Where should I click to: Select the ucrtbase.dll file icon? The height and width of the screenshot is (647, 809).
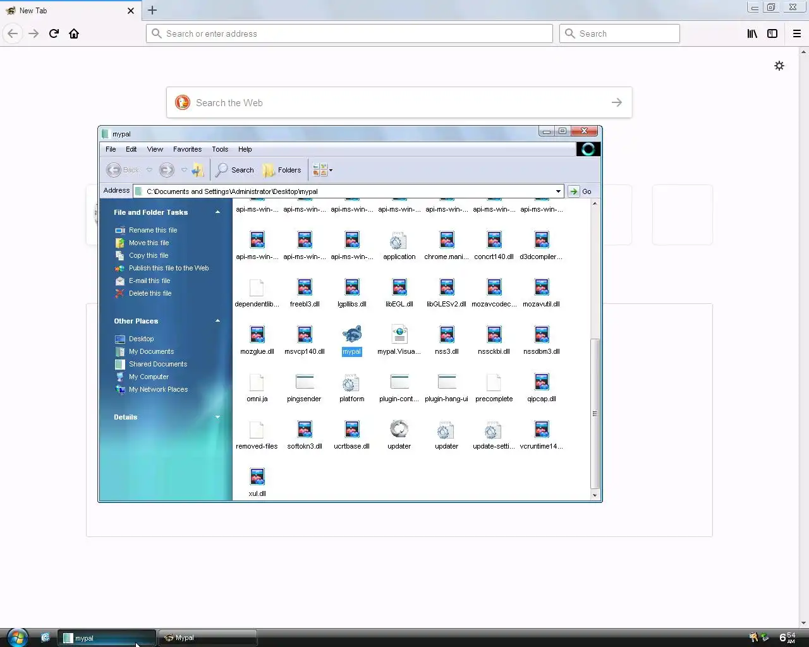pyautogui.click(x=352, y=429)
